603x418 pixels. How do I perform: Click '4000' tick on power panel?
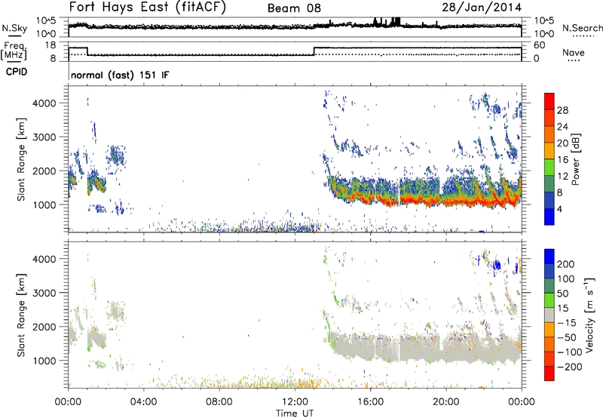coord(44,103)
